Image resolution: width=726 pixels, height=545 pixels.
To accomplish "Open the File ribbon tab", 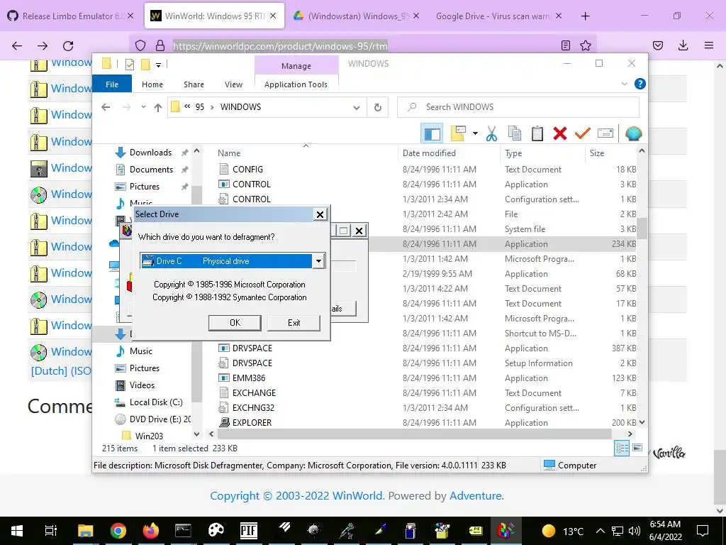I will [x=112, y=84].
